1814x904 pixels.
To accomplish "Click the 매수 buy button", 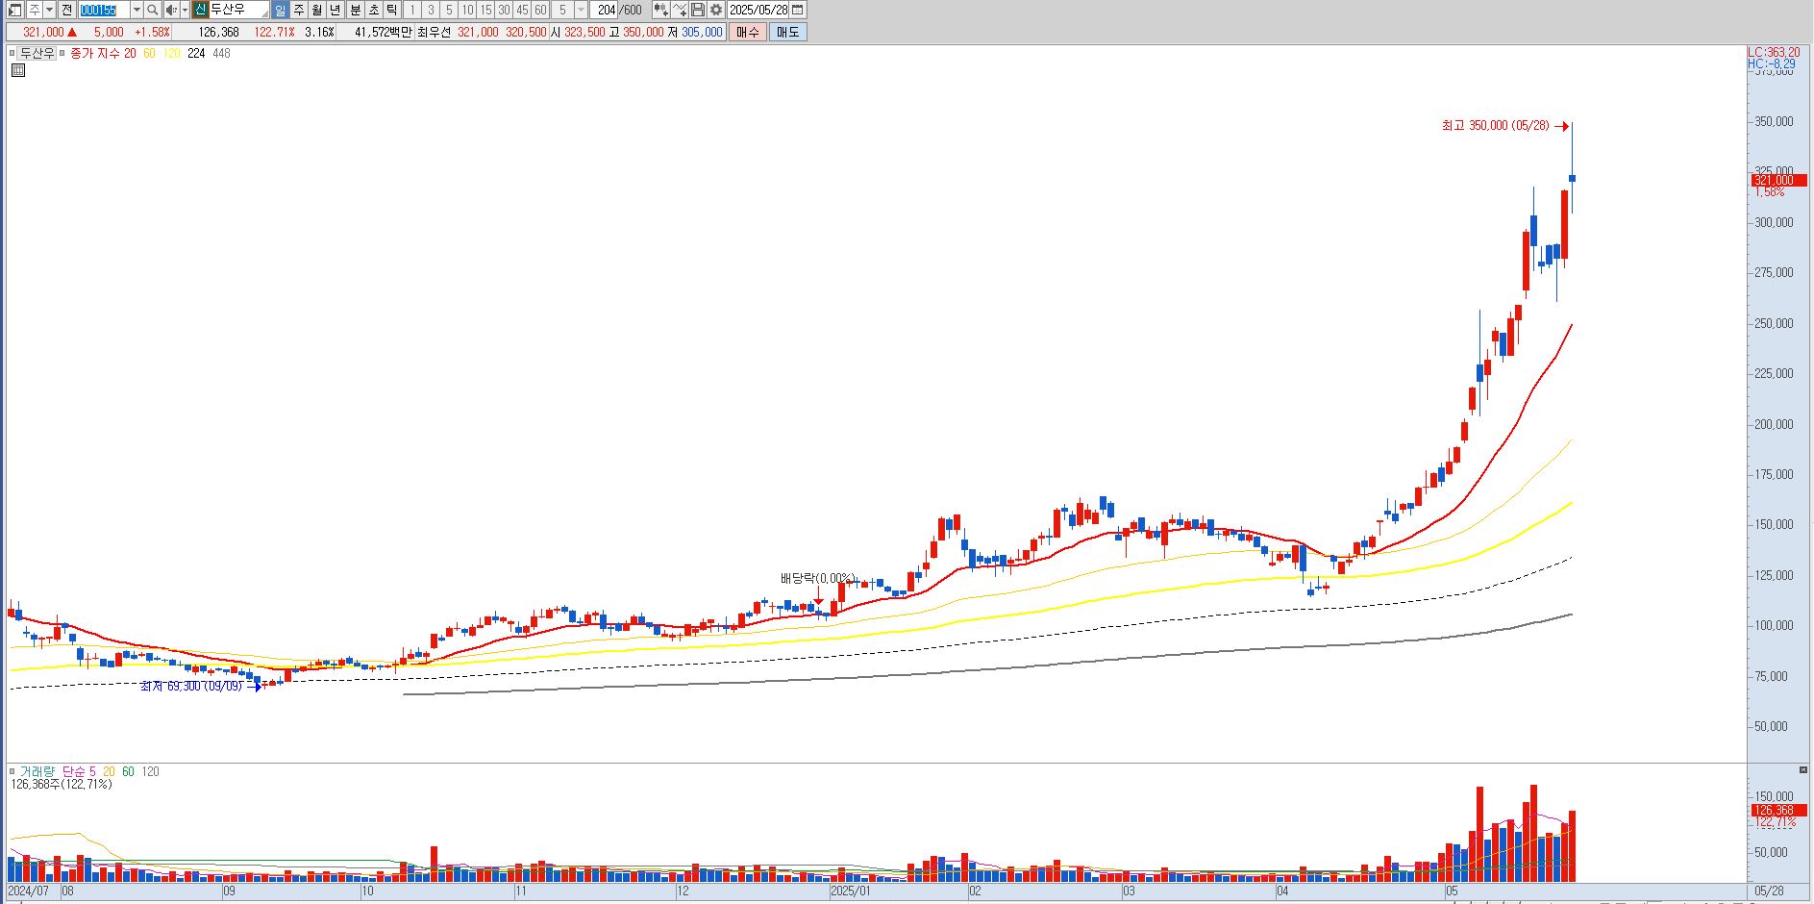I will pos(747,32).
